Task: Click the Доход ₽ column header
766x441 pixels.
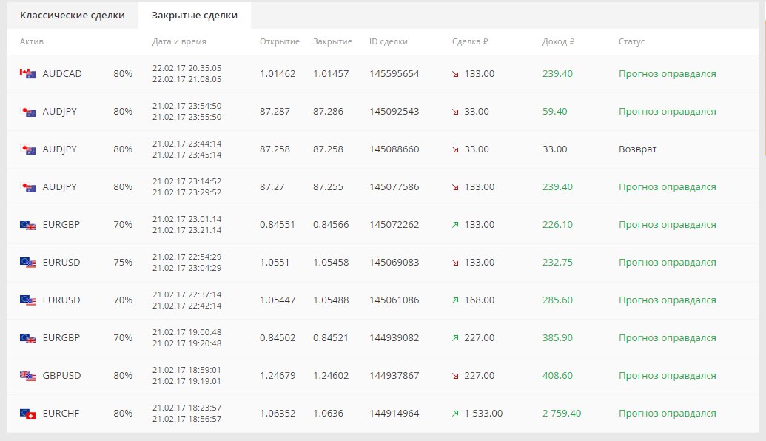Action: click(x=558, y=42)
